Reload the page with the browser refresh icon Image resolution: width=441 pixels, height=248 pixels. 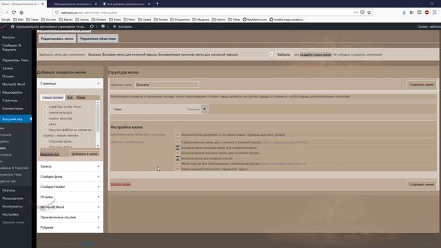[x=14, y=12]
